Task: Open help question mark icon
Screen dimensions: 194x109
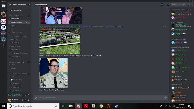Action: click(192, 4)
